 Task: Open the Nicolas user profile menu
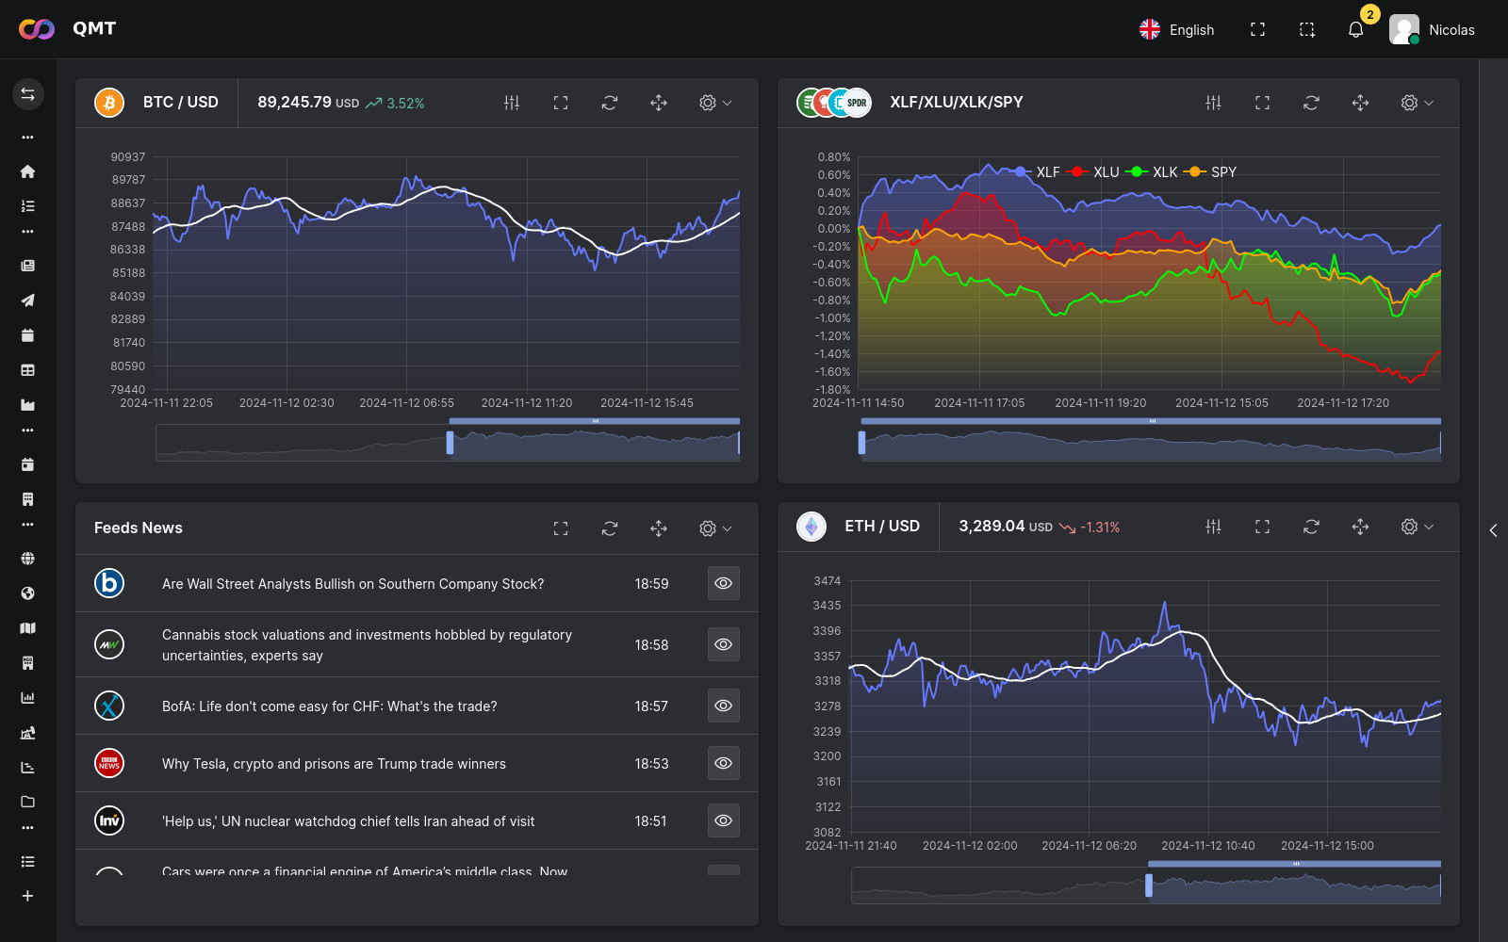click(x=1432, y=29)
